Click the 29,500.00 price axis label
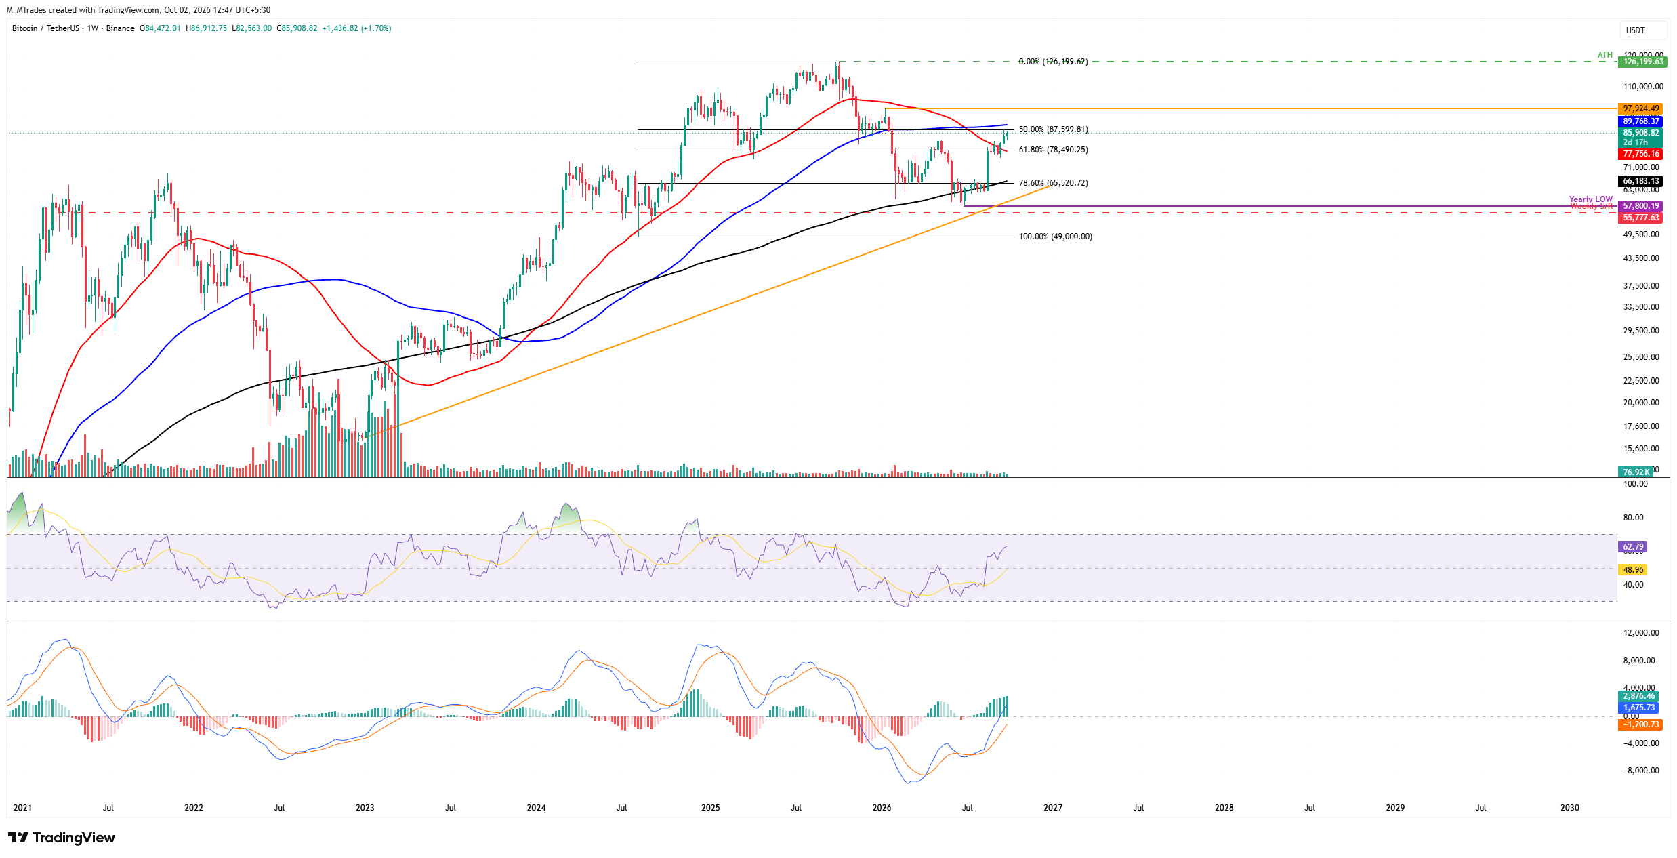This screenshot has height=858, width=1677. [x=1641, y=331]
